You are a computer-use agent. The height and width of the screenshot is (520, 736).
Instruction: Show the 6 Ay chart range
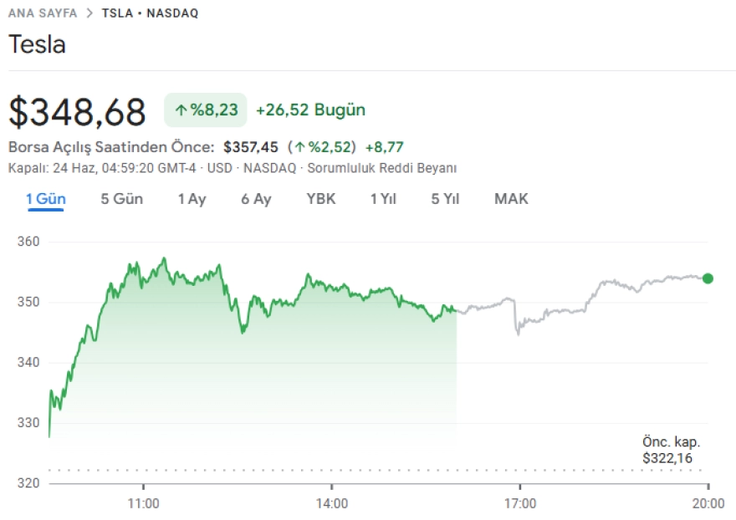256,199
